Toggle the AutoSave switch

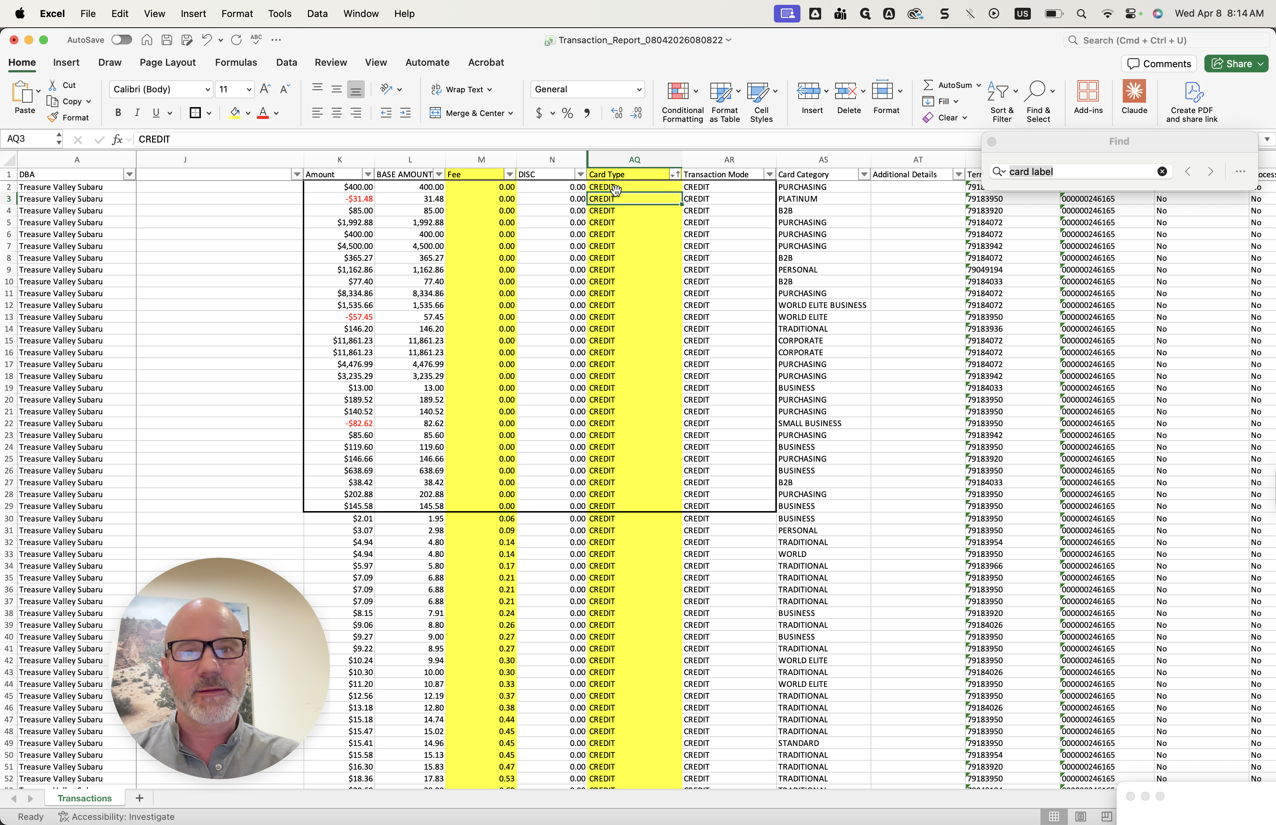point(121,40)
